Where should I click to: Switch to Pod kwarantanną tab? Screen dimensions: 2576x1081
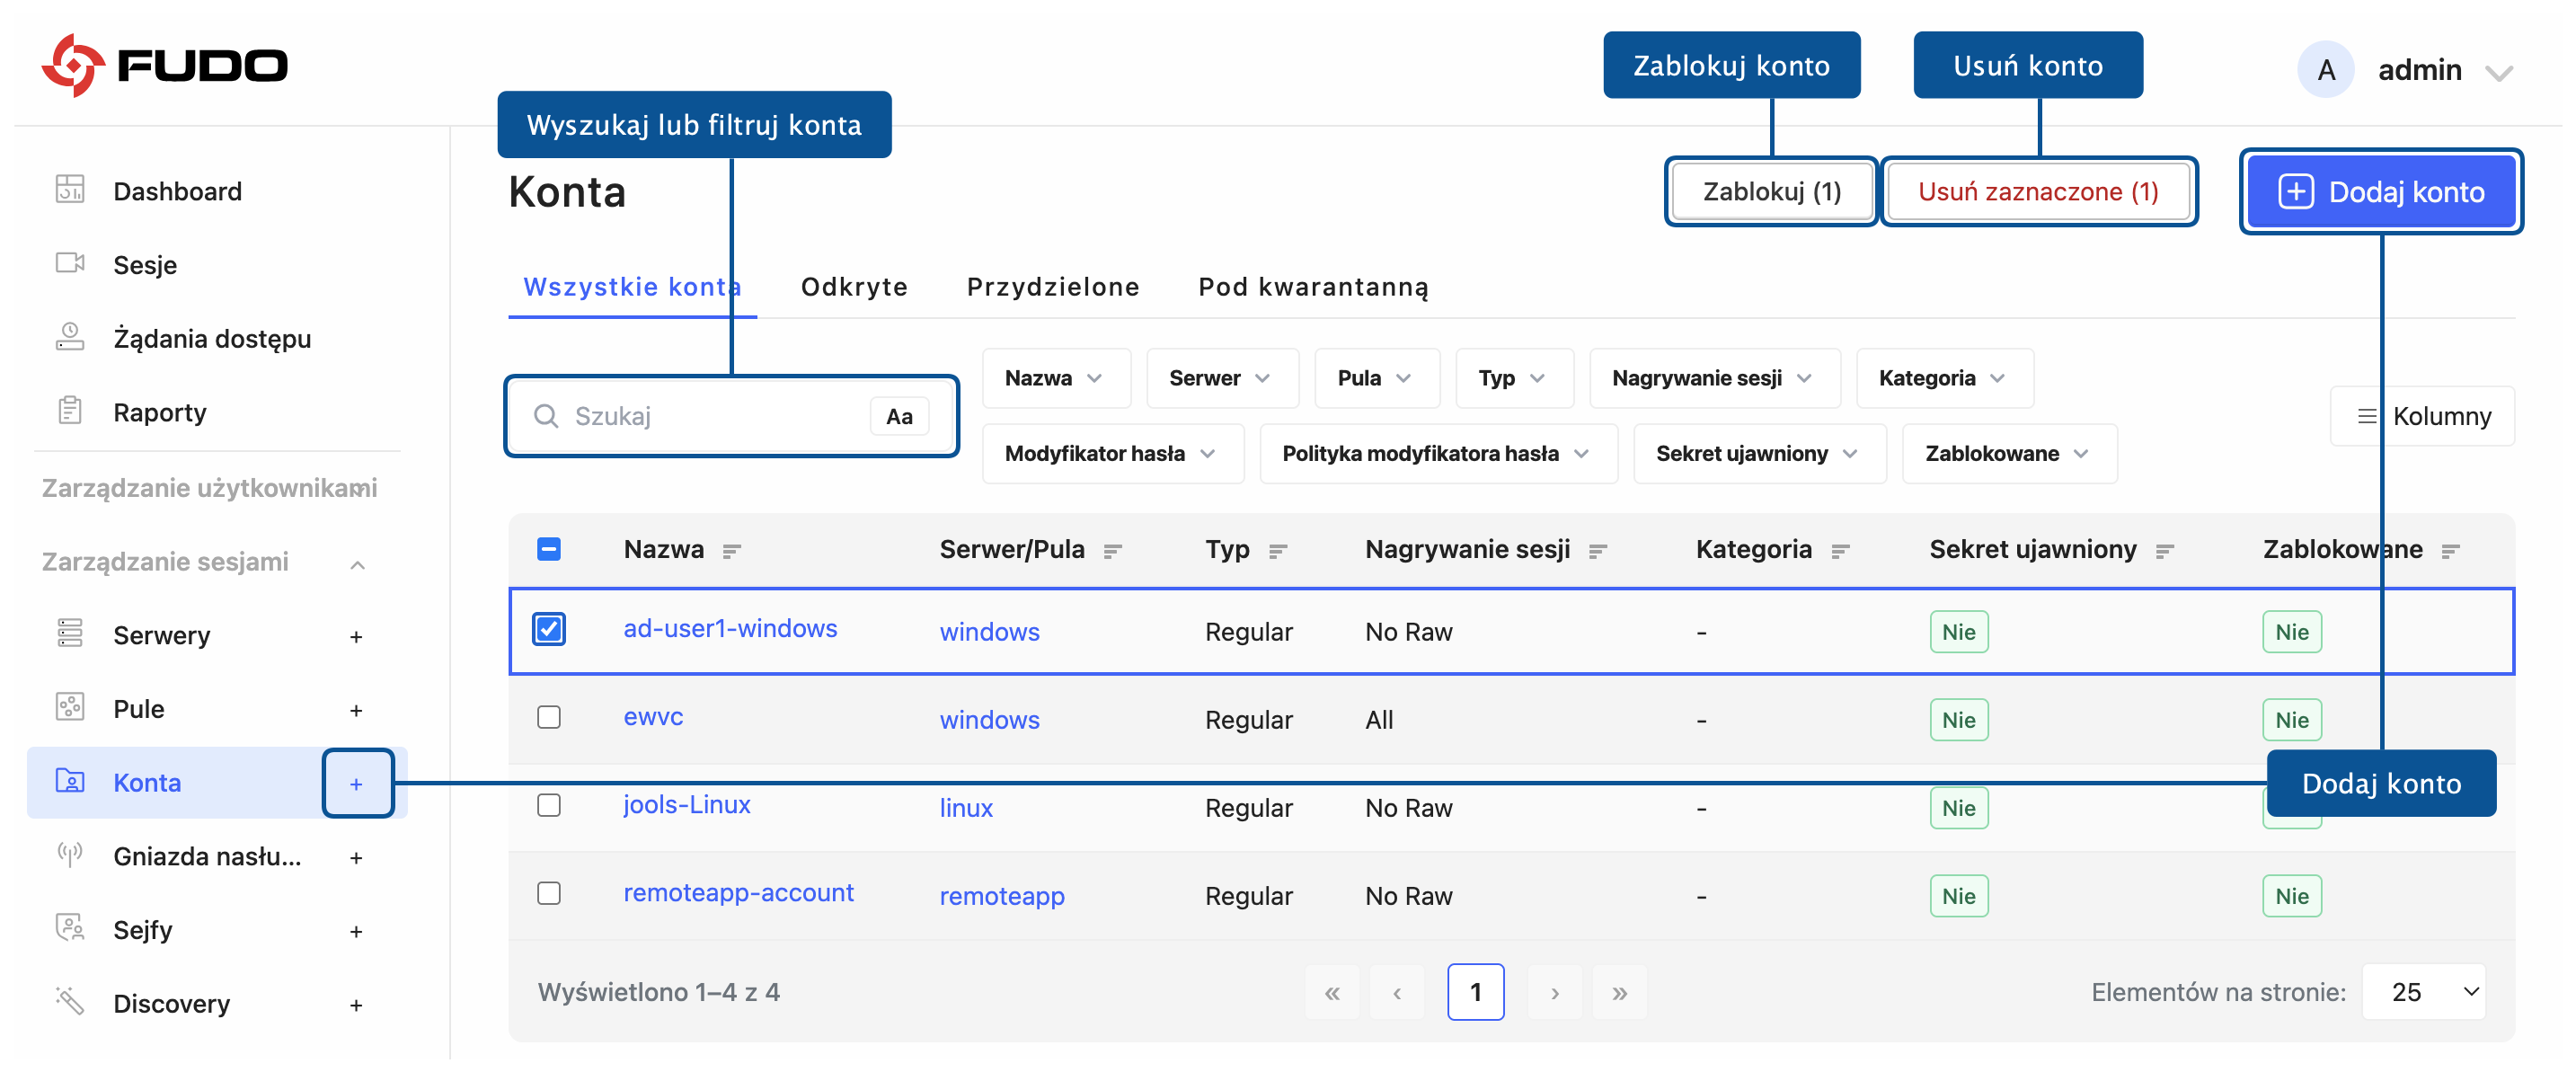tap(1312, 287)
